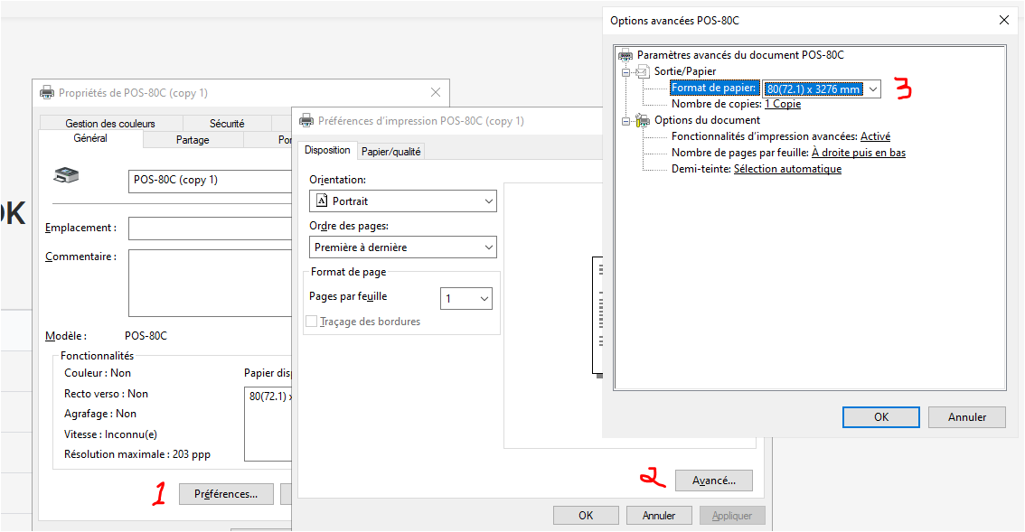The width and height of the screenshot is (1025, 532).
Task: Click the Couleur : Non text
Action: pos(98,373)
